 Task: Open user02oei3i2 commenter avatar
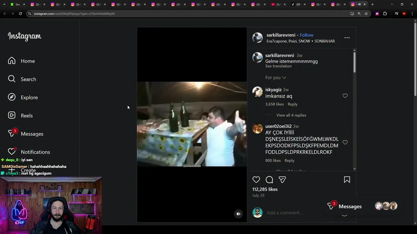tap(257, 128)
